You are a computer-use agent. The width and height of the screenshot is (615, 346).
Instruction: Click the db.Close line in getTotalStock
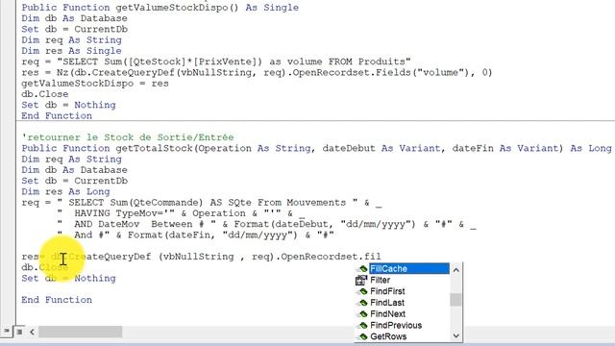pos(45,267)
